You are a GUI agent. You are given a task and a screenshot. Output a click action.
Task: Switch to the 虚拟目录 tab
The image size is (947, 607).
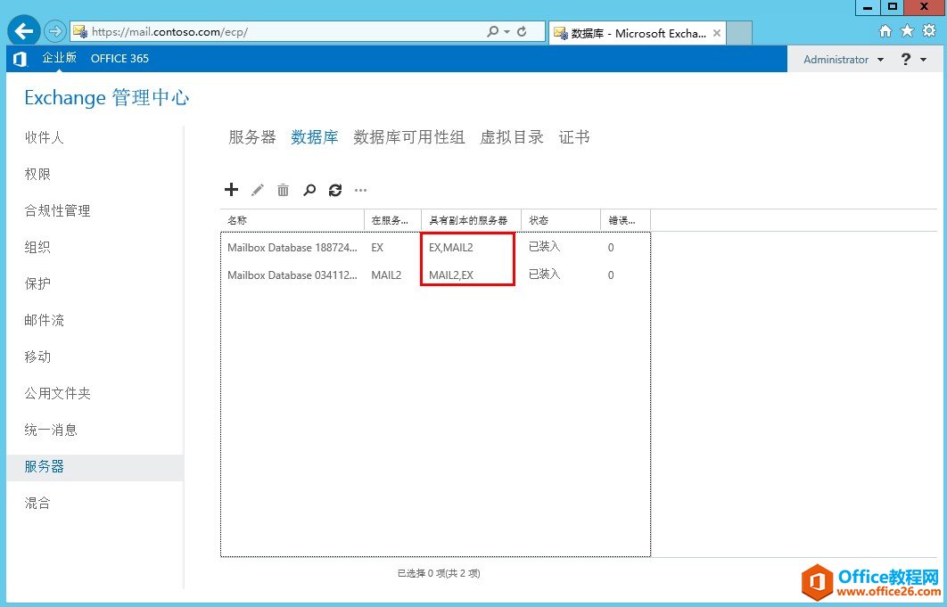pos(510,137)
